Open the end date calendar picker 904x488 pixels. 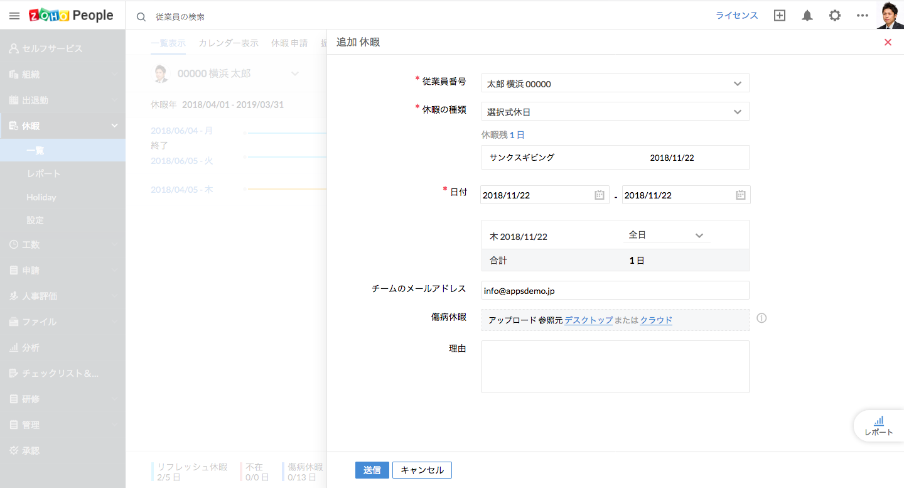[x=741, y=195]
